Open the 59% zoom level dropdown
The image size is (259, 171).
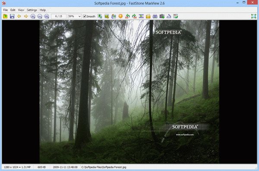coord(75,16)
